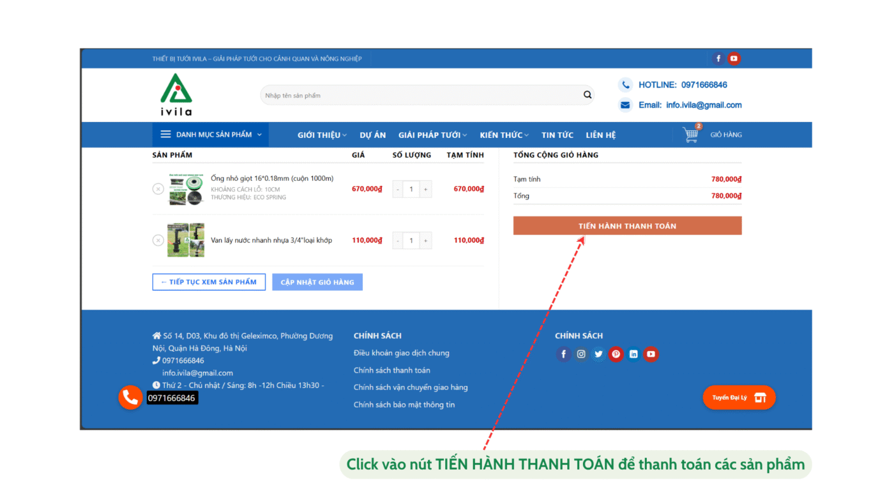Open the footer Instagram icon

click(581, 354)
